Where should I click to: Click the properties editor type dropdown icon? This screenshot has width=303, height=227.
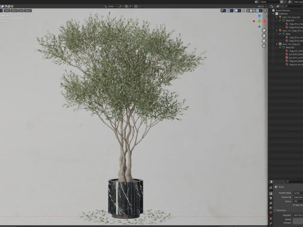tap(272, 182)
